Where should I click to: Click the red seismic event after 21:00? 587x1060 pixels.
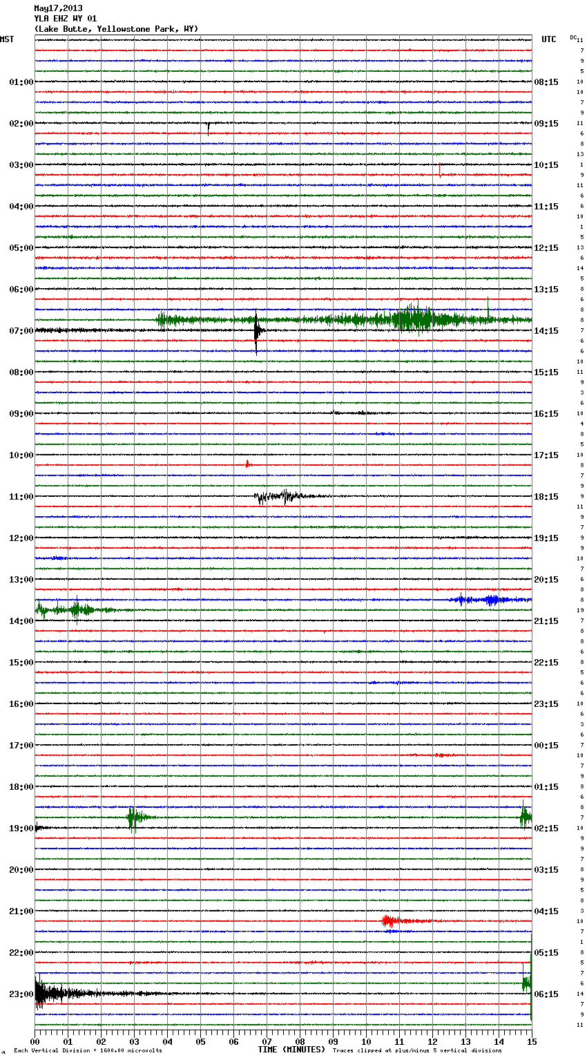click(391, 920)
